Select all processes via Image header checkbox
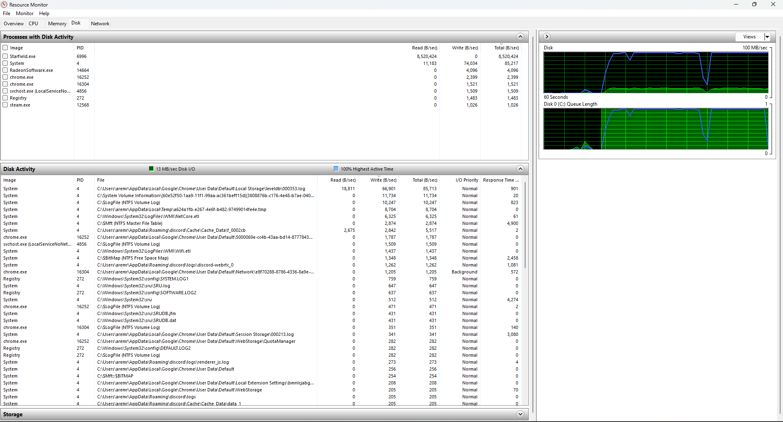The height and width of the screenshot is (422, 783). [5, 48]
